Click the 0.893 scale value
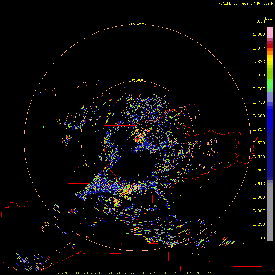Viewport: 275px width, 275px height. point(259,61)
